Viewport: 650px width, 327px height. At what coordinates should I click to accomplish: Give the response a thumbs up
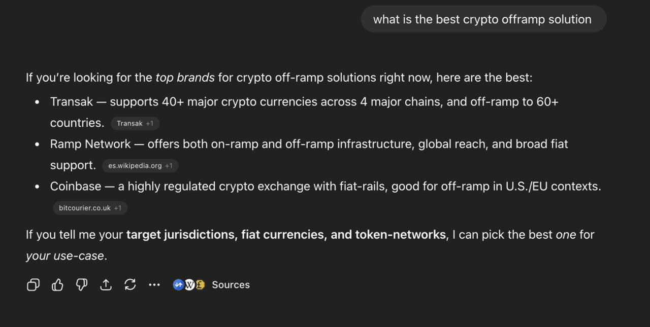[x=57, y=285]
